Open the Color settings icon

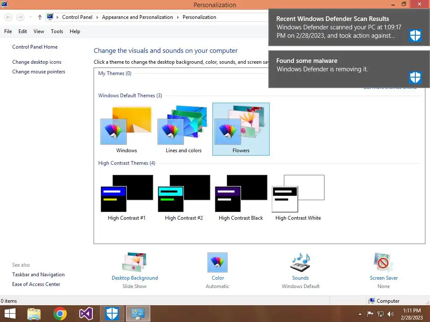[x=218, y=262]
